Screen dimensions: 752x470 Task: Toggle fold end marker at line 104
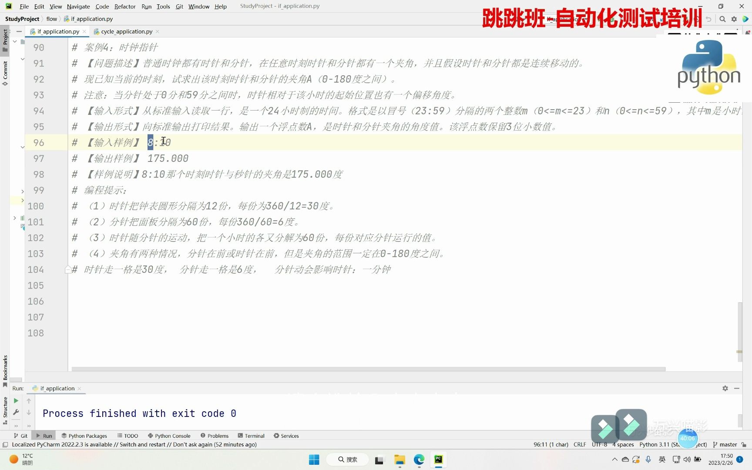[x=68, y=270]
